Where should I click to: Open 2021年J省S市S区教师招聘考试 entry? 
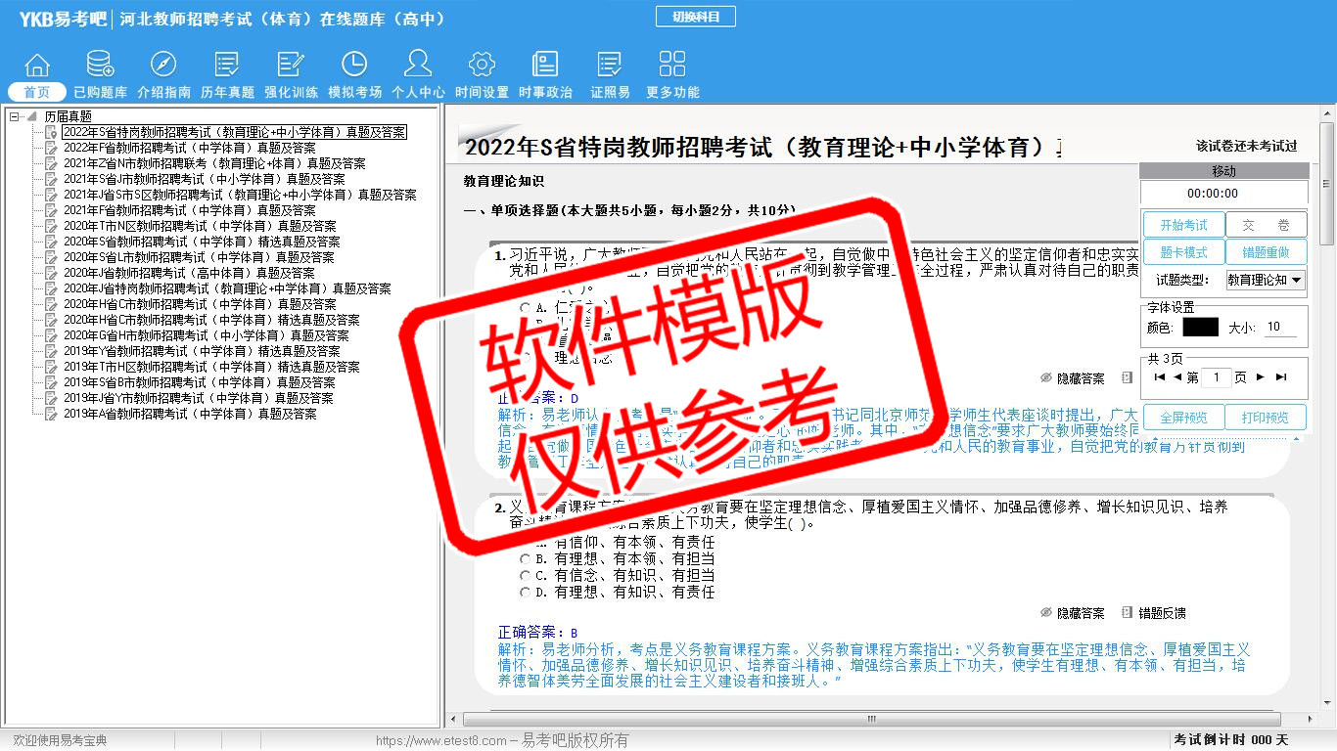[x=240, y=195]
